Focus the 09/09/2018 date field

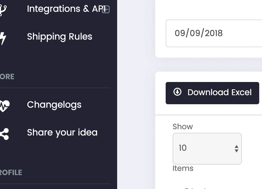pos(214,33)
